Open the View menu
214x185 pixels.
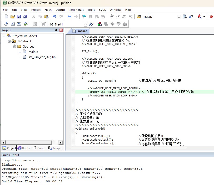(24, 10)
